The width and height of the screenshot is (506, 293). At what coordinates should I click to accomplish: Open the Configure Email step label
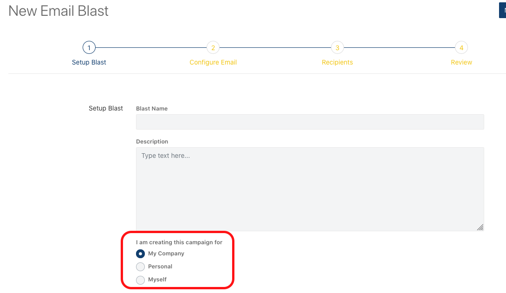point(213,62)
